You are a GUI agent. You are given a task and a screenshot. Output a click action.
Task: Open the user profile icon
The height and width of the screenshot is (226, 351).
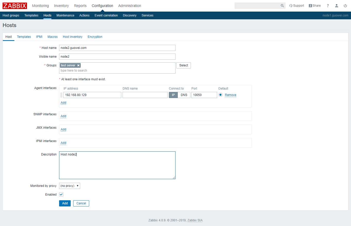(x=337, y=6)
